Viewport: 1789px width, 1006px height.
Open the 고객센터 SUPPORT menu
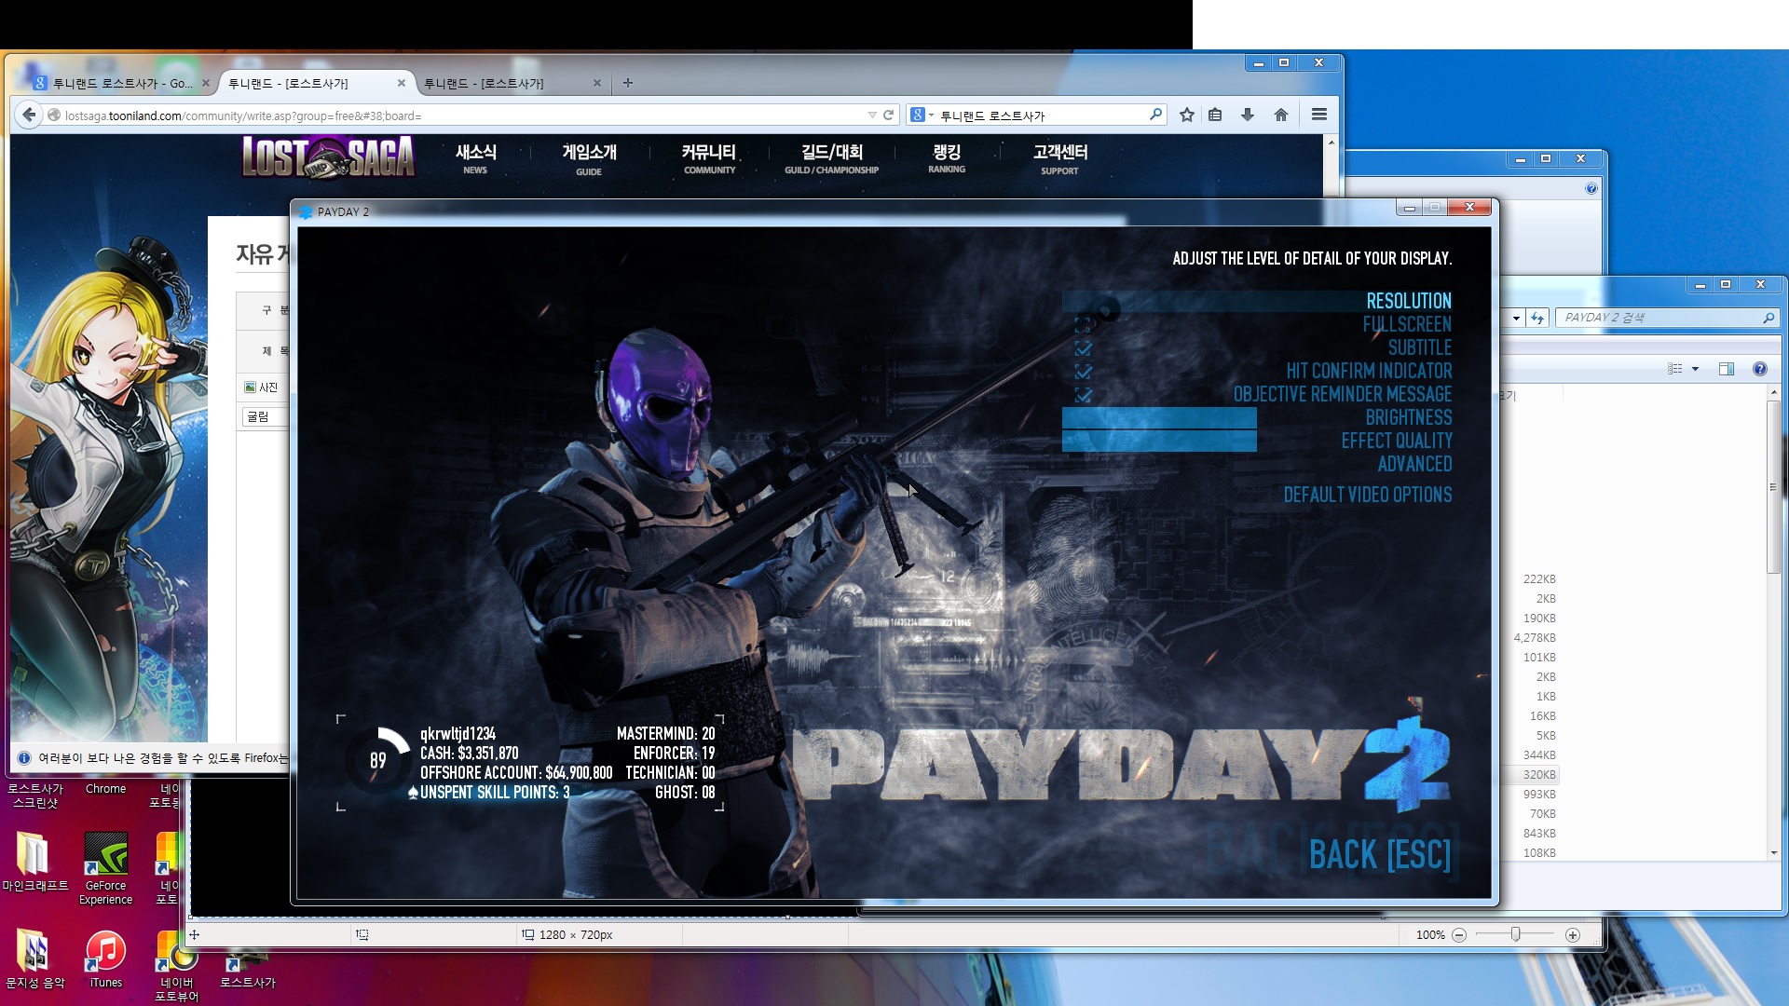click(1059, 157)
